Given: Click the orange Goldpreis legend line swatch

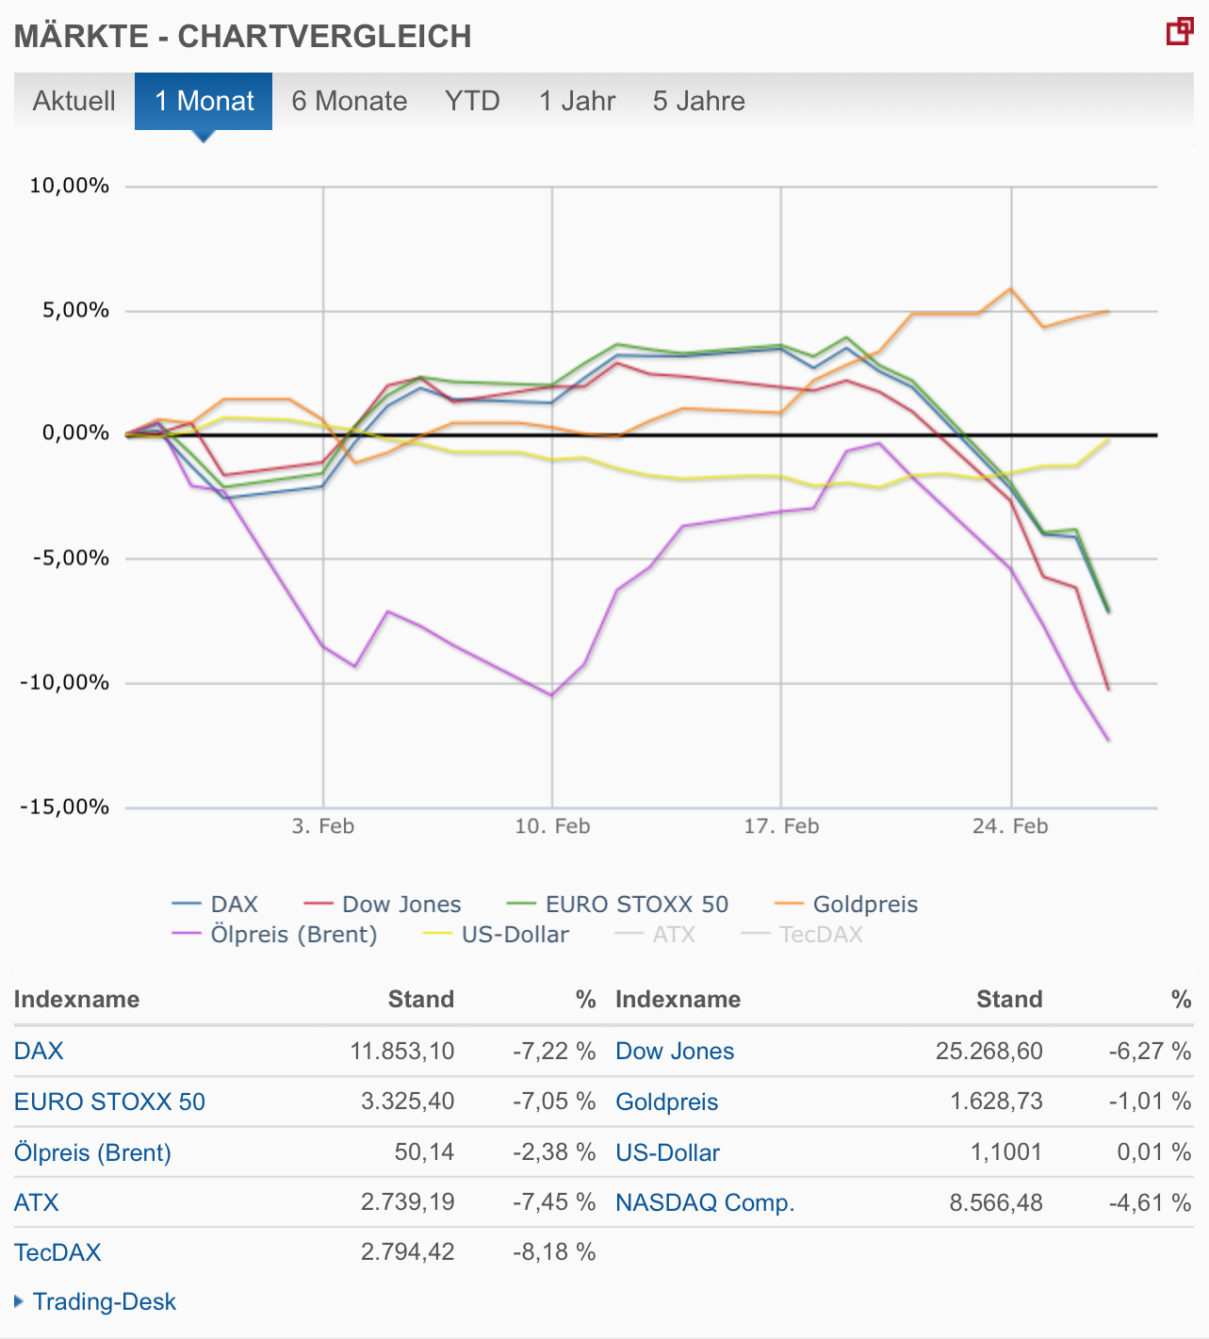Looking at the screenshot, I should 788,905.
